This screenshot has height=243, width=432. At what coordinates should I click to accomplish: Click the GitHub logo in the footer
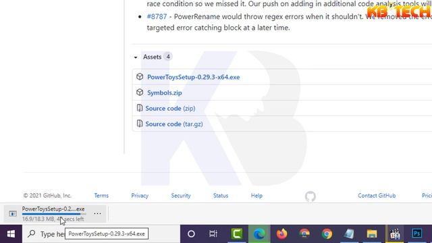click(310, 196)
